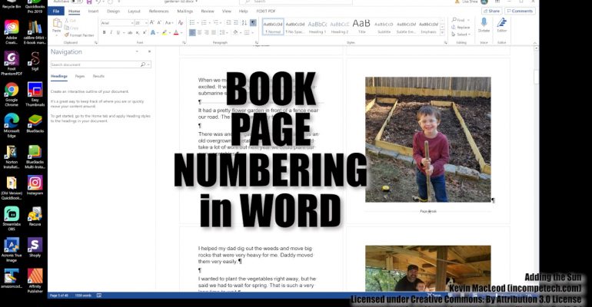Open the Results tab in Navigation pane

click(98, 76)
